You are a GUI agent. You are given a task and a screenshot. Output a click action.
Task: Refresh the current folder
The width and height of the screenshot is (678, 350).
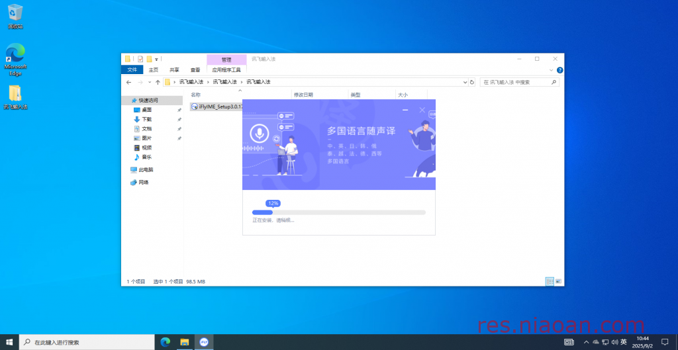(471, 82)
